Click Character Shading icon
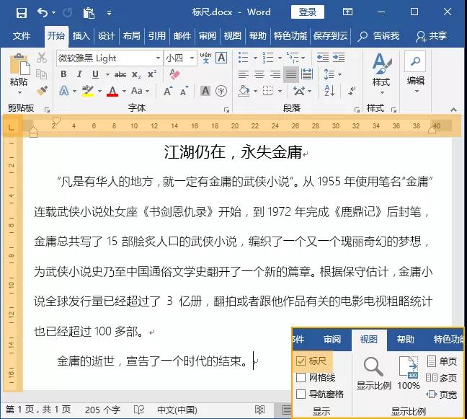Viewport: 467px width, 419px height. [x=205, y=91]
